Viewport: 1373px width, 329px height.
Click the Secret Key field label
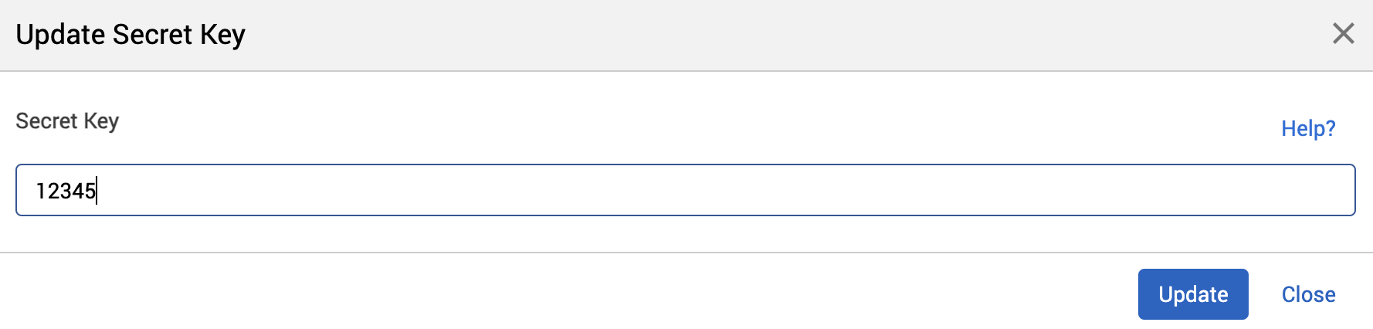(x=67, y=121)
